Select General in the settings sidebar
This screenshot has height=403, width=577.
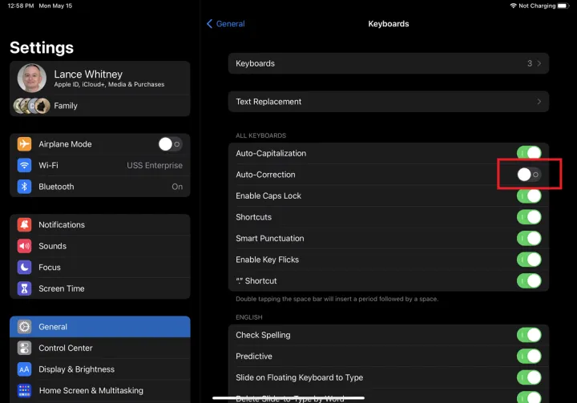(x=100, y=327)
